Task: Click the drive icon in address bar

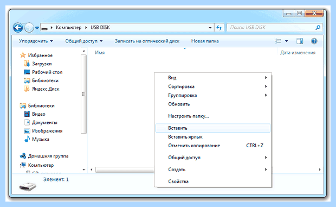Action: 44,28
